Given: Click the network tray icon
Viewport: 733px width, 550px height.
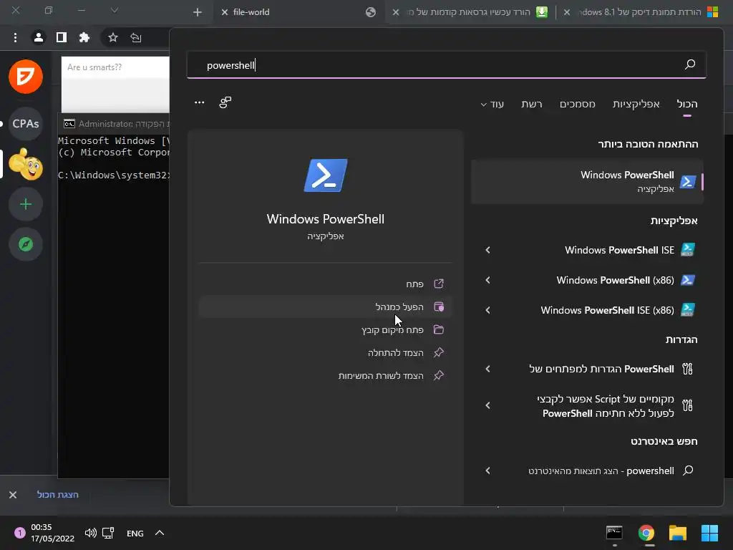Looking at the screenshot, I should [109, 533].
